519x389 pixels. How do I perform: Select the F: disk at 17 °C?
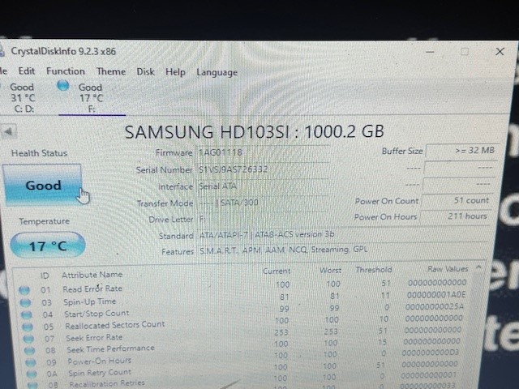click(91, 98)
